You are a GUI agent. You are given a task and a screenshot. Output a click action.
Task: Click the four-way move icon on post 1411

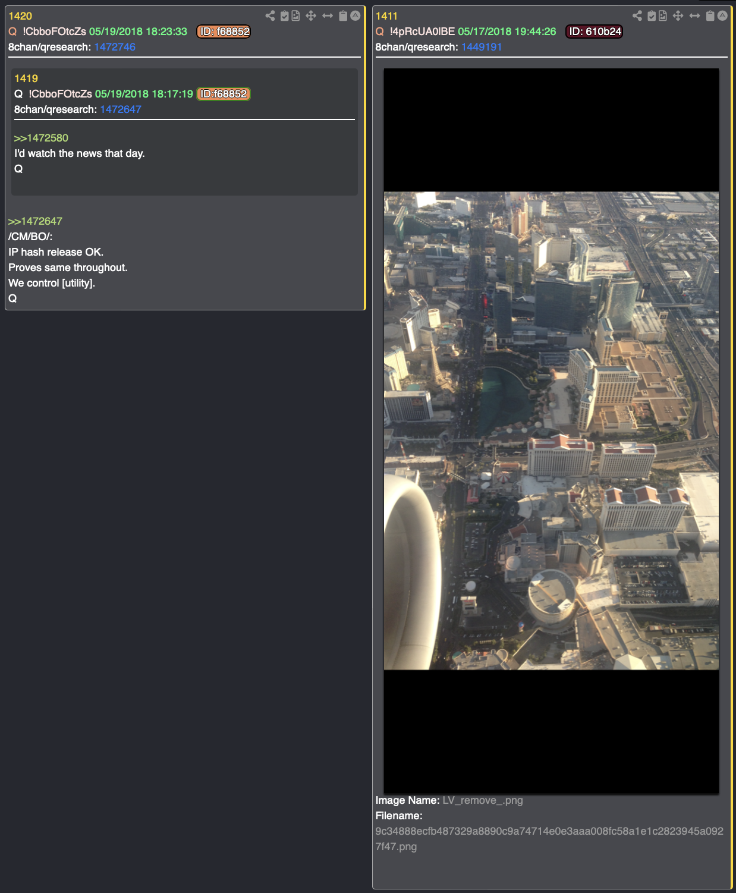(x=678, y=16)
